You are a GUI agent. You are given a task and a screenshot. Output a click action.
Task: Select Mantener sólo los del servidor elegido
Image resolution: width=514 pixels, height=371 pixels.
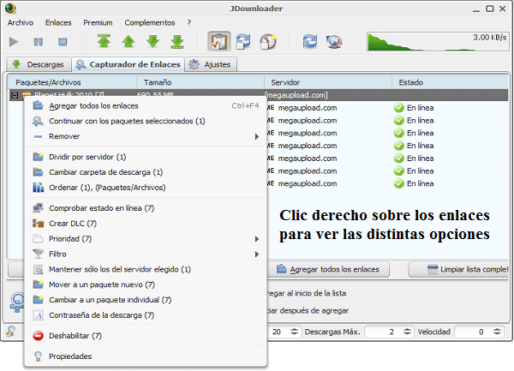146,269
